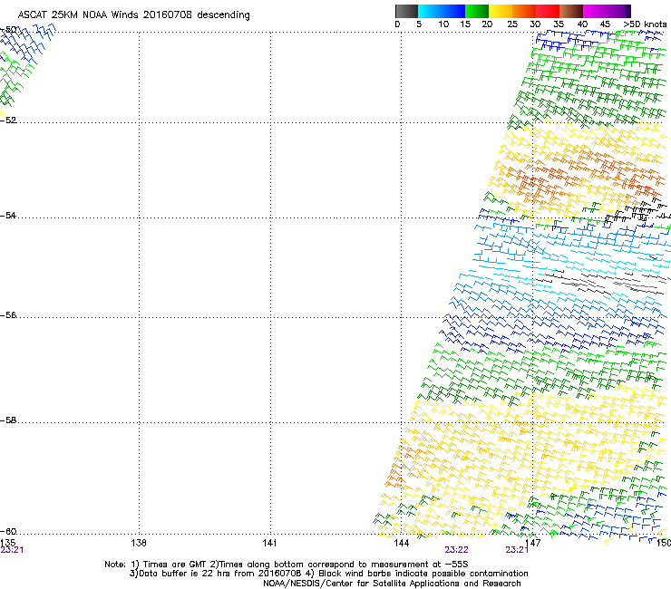Click the 147 longitude label
The width and height of the screenshot is (671, 589).
tap(532, 543)
